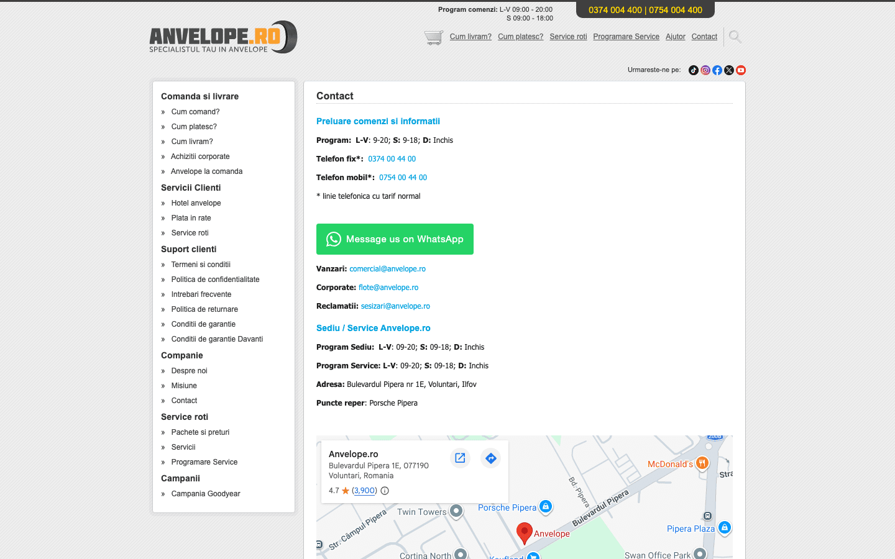Email sesizari@anvelope.ro
This screenshot has width=895, height=559.
(x=395, y=306)
